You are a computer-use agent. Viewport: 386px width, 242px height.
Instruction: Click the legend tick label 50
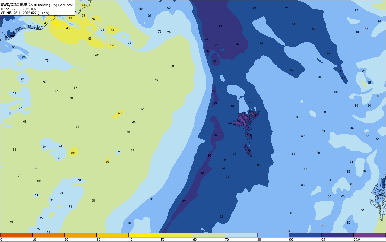(x=163, y=240)
